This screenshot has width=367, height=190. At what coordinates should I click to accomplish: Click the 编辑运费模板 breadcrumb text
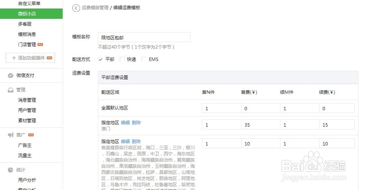click(127, 8)
